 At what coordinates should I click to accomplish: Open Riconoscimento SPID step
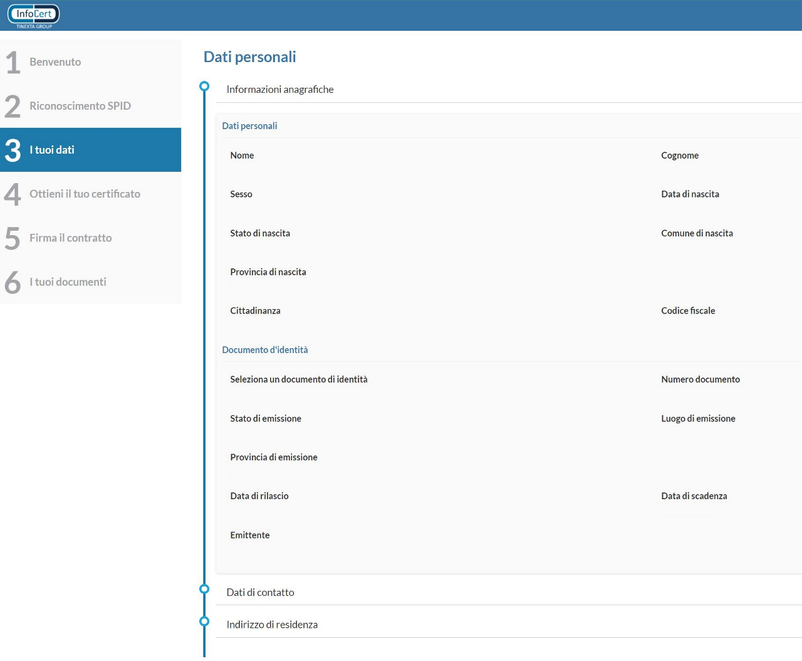click(x=80, y=106)
